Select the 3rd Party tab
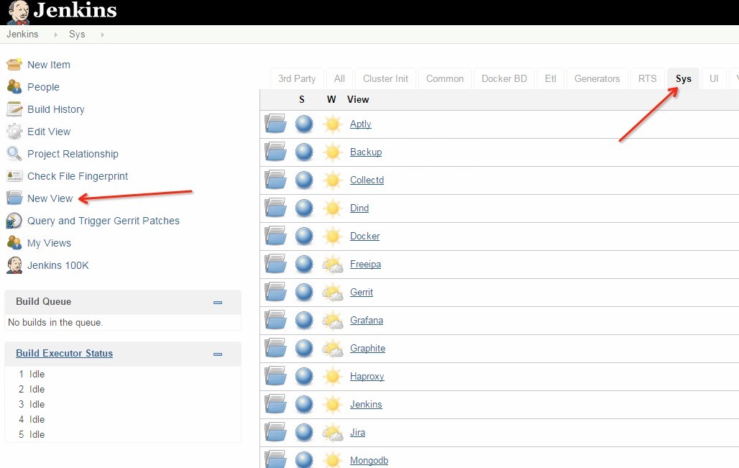739x468 pixels. 297,79
